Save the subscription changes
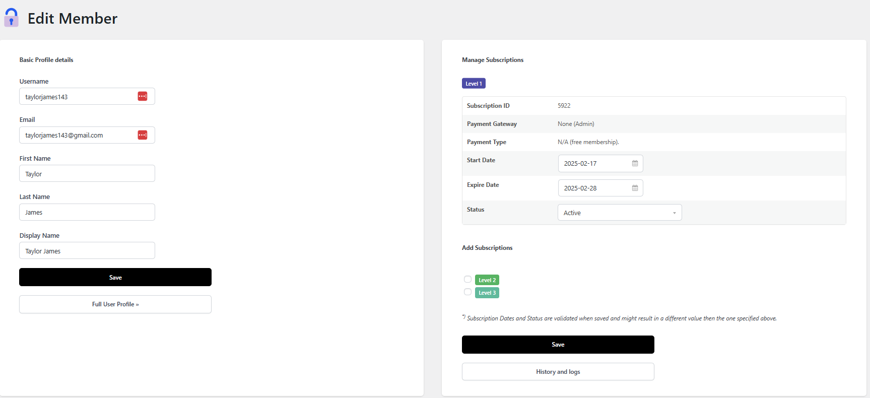Image resolution: width=870 pixels, height=398 pixels. point(558,345)
